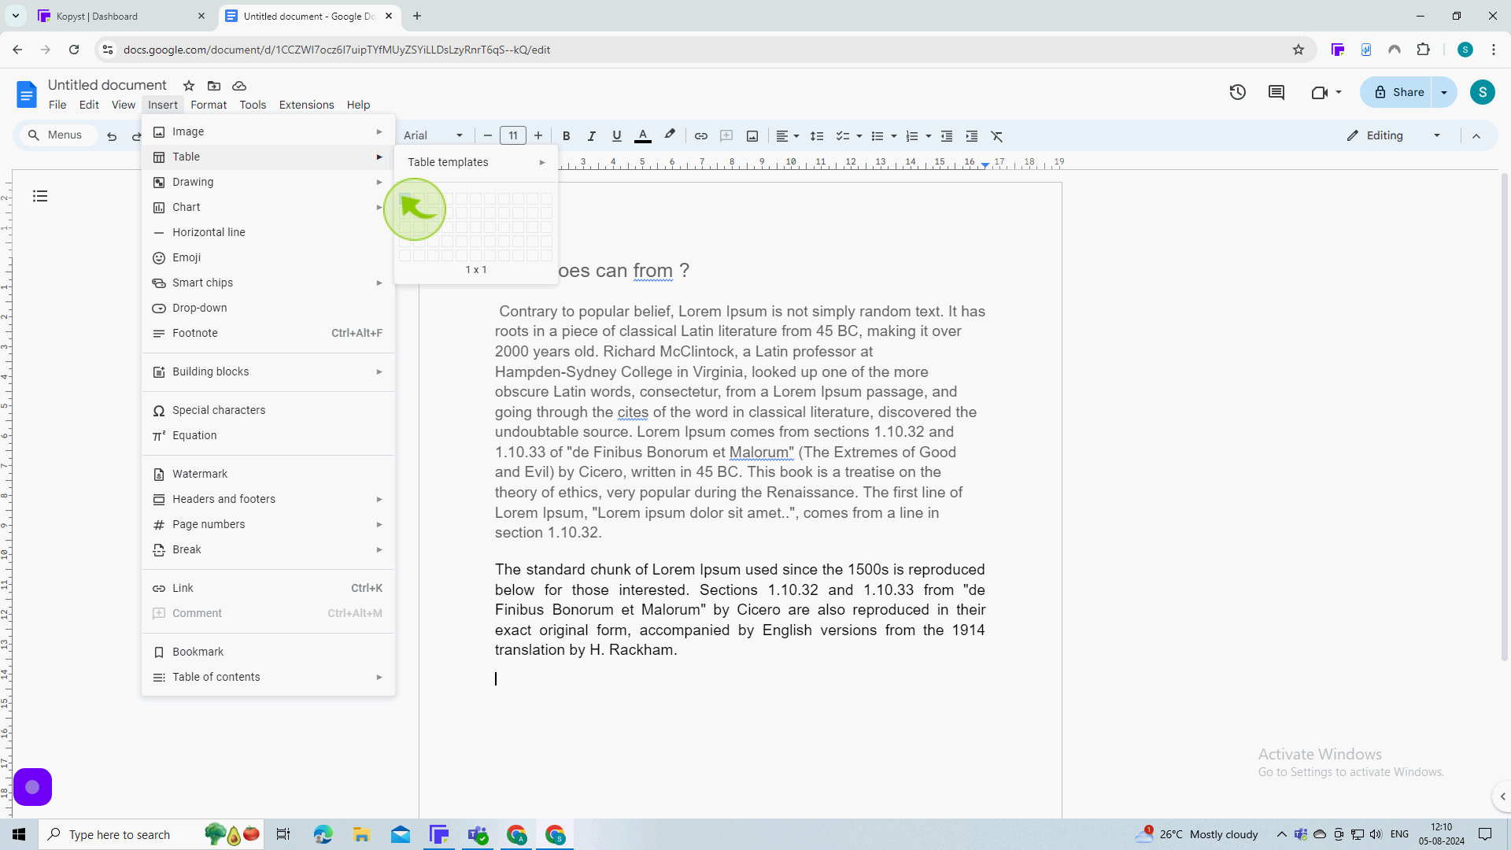The width and height of the screenshot is (1511, 850).
Task: Click the Bold formatting icon
Action: [x=567, y=136]
